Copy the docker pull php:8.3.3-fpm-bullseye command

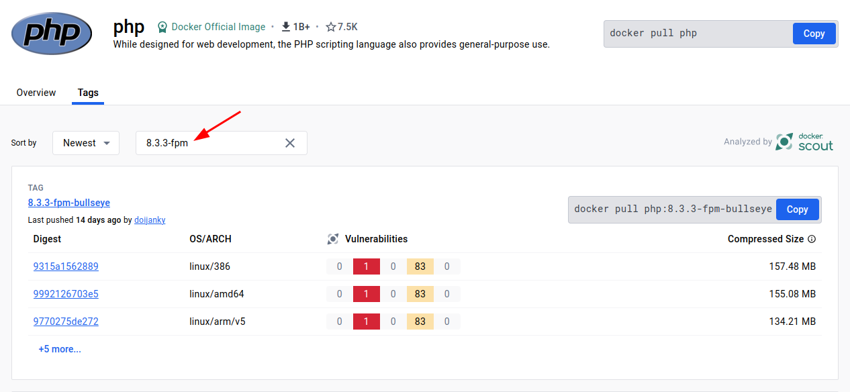pos(797,209)
